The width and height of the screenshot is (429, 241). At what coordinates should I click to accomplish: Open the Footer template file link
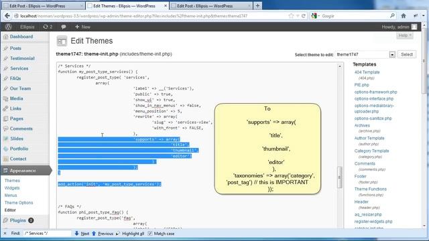click(361, 176)
